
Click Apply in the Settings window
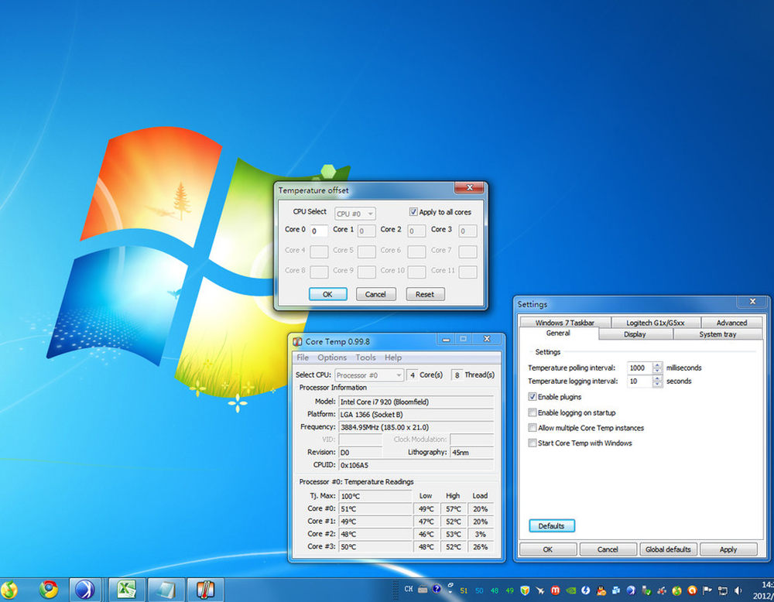(x=728, y=549)
